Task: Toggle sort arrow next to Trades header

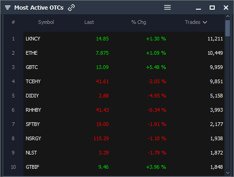Action: (205, 23)
